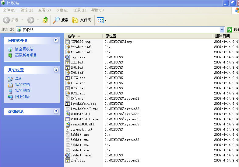Click the 清空回收站 link

point(24,49)
